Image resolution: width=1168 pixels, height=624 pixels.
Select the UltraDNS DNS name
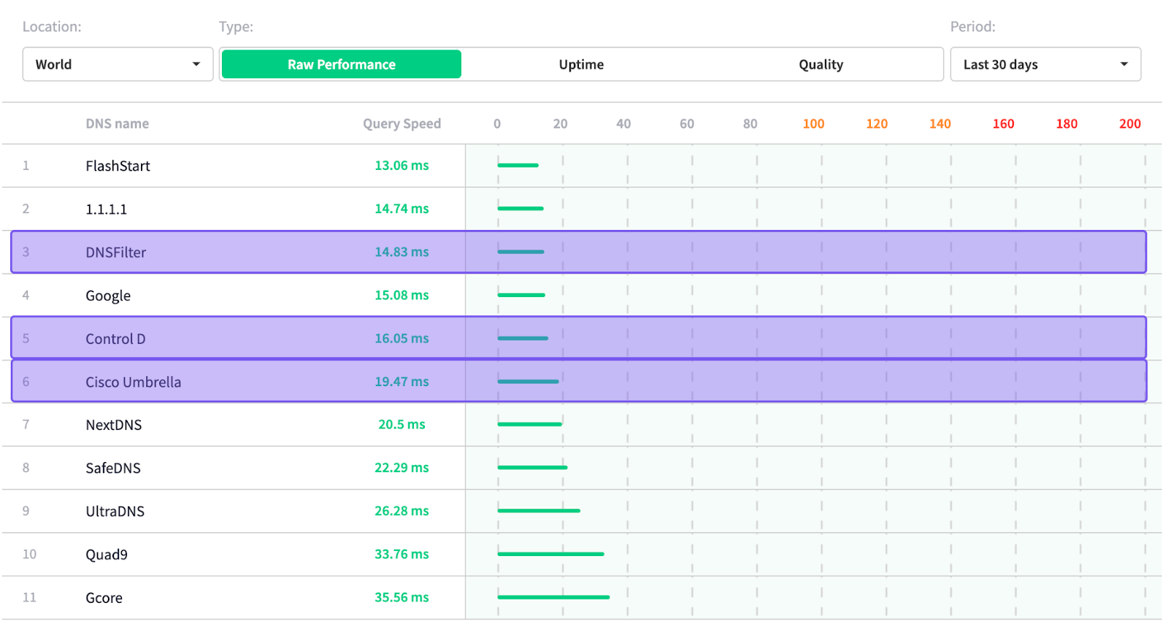115,511
